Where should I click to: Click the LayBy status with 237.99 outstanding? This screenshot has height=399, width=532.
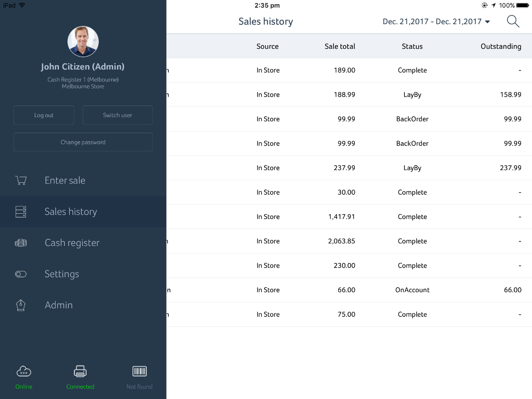coord(412,168)
